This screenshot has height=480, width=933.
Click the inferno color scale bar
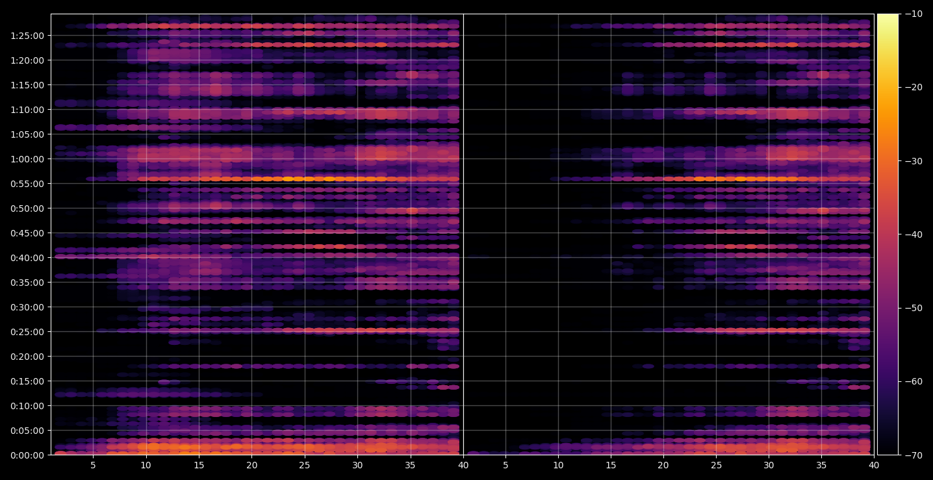tap(888, 234)
